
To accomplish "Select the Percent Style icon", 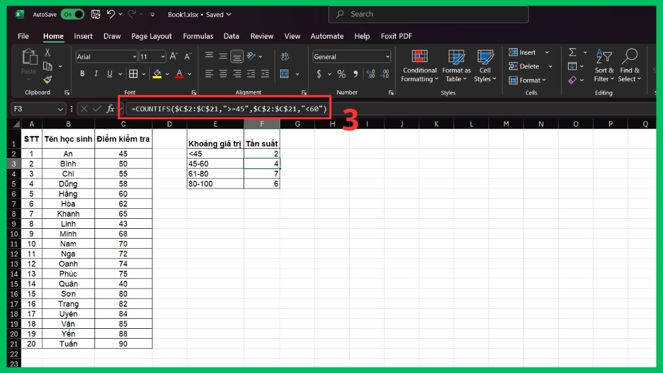I will (x=341, y=73).
